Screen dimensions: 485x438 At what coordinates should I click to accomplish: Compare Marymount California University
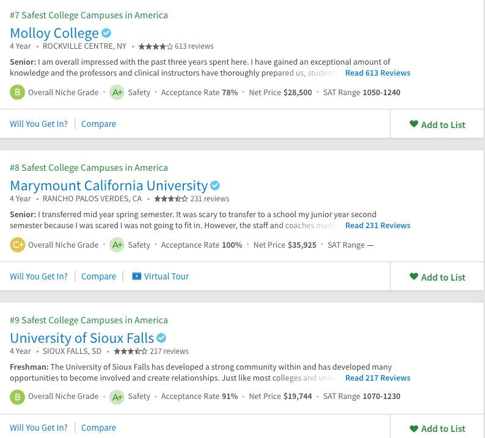point(98,276)
